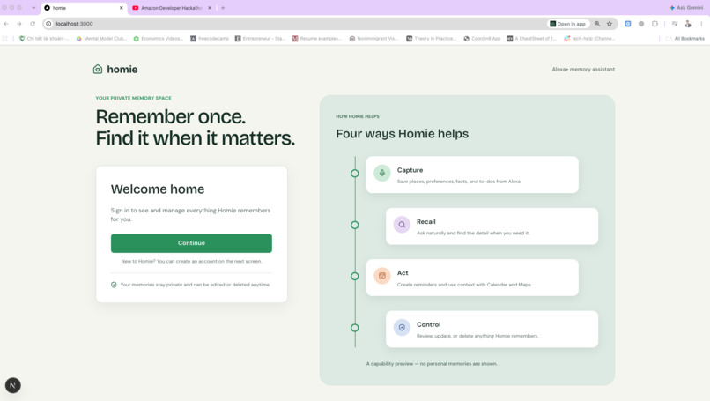Open the Resume examples bookmark
The width and height of the screenshot is (710, 401).
tap(317, 39)
